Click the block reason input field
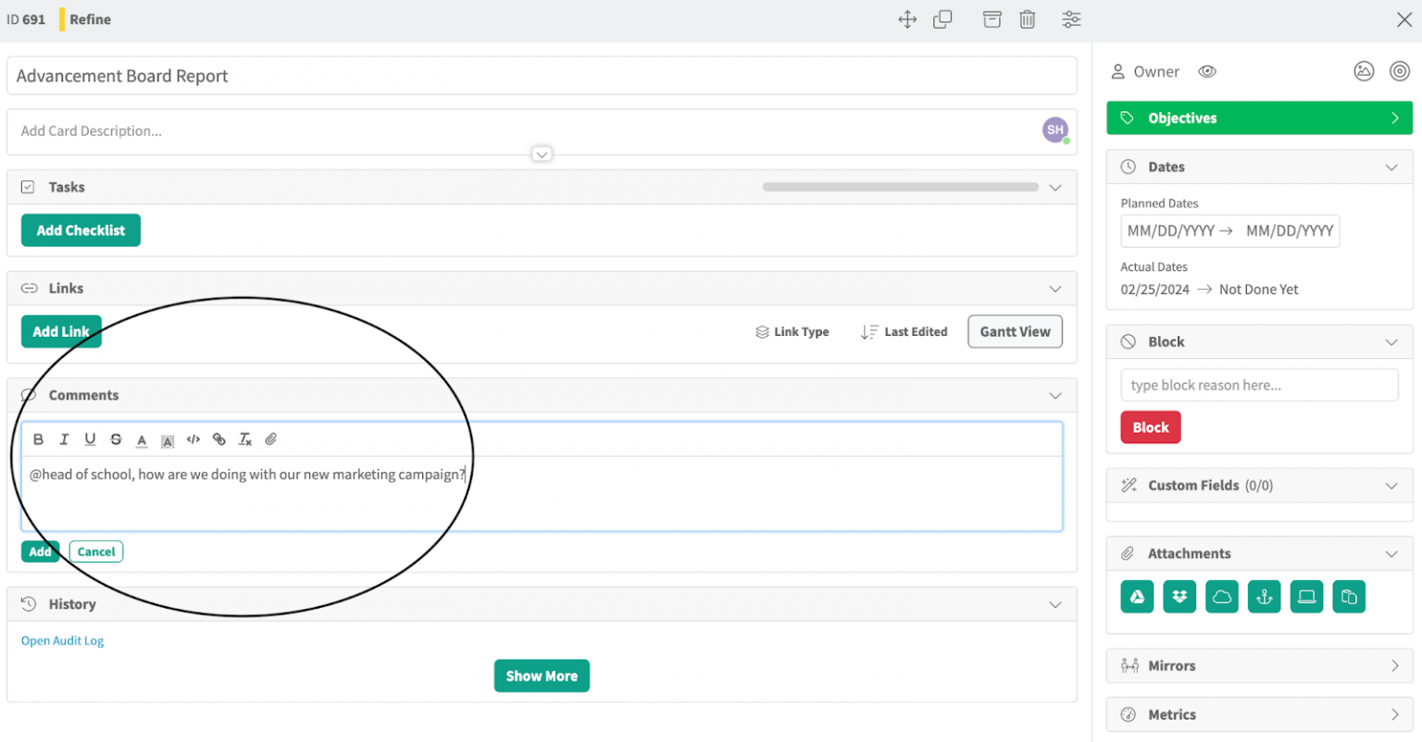 [x=1258, y=386]
